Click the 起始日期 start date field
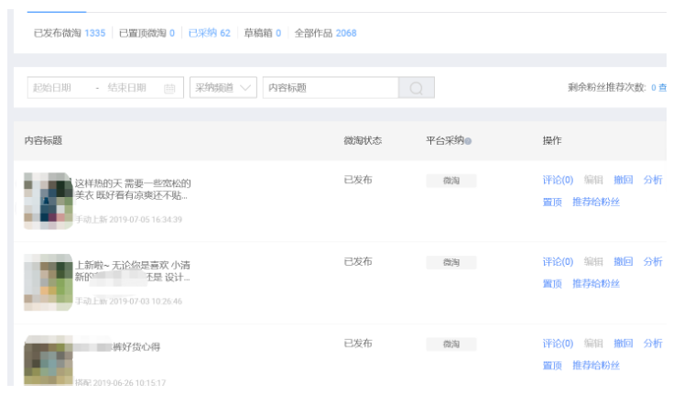The height and width of the screenshot is (395, 673). point(57,88)
